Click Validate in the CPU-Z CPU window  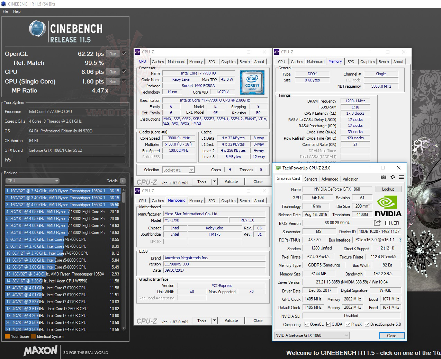(231, 182)
